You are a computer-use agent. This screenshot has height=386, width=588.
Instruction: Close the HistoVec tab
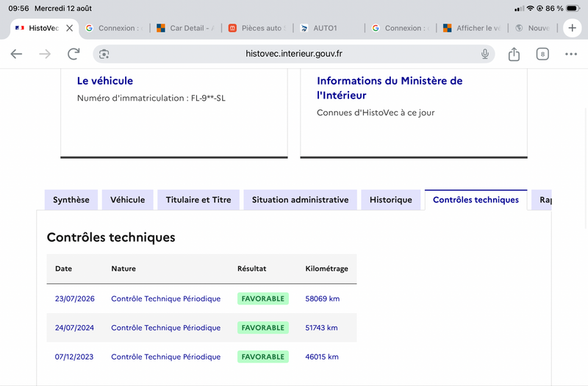[69, 28]
